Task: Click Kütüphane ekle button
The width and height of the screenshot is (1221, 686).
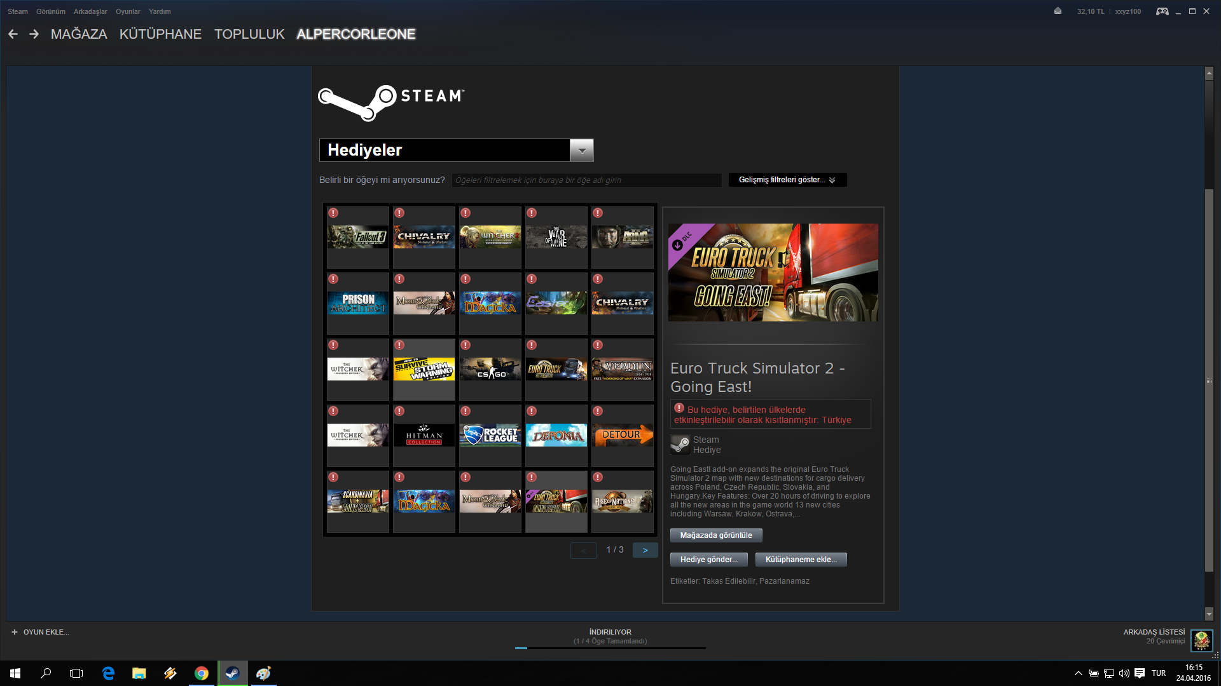Action: tap(800, 559)
